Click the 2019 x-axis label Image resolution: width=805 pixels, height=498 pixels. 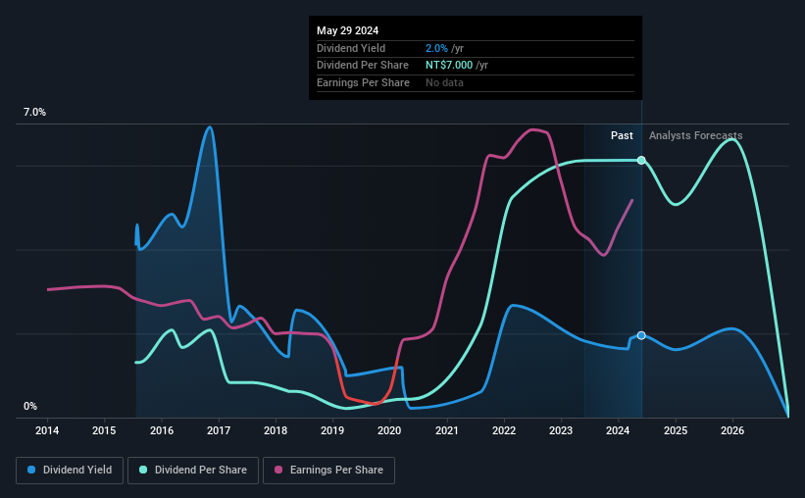point(332,430)
